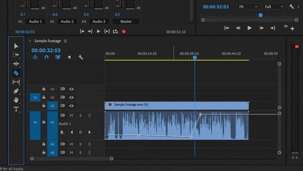Viewport: 303px width, 171px height.
Task: Open the Fit zoom level dropdown
Action: pyautogui.click(x=248, y=7)
